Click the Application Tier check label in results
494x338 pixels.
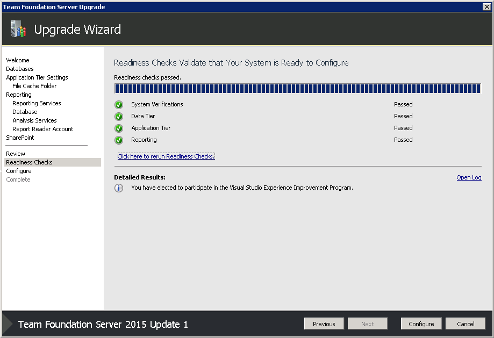pyautogui.click(x=151, y=128)
